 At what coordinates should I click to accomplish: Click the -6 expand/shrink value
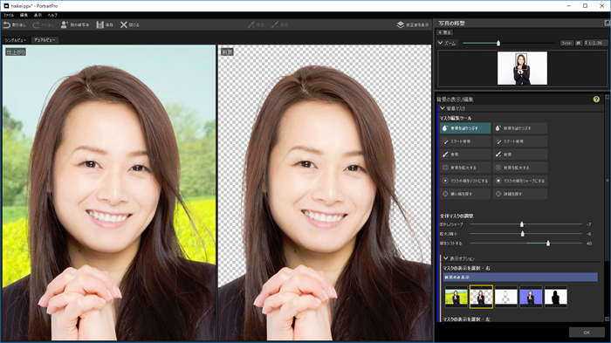pyautogui.click(x=589, y=234)
